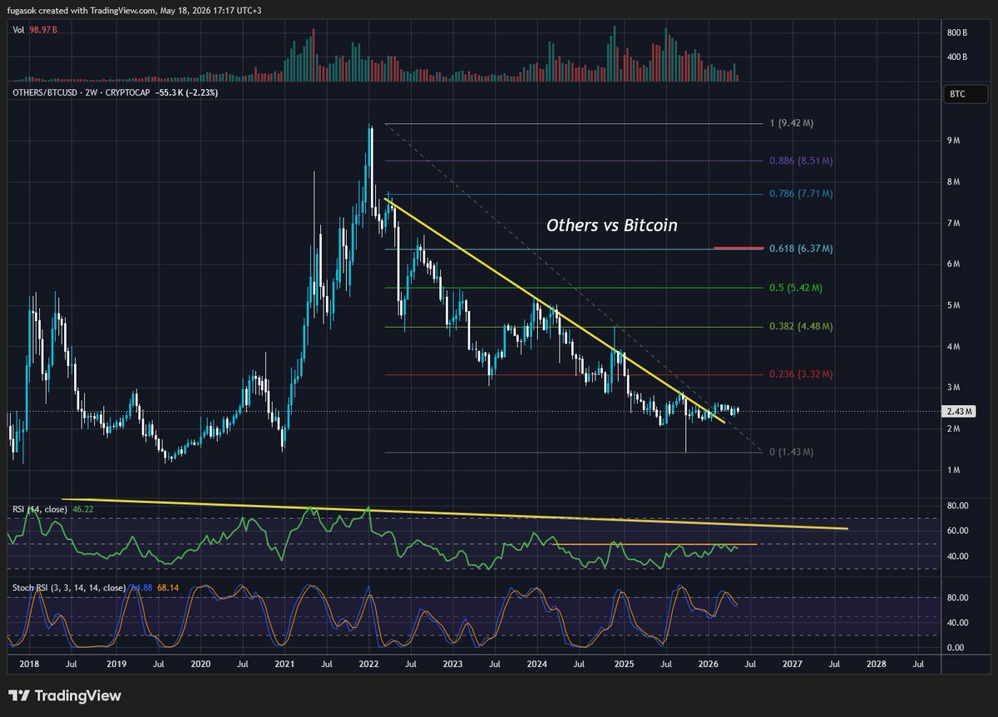
Task: Click the Vol 98.97 B indicator label
Action: pos(35,29)
